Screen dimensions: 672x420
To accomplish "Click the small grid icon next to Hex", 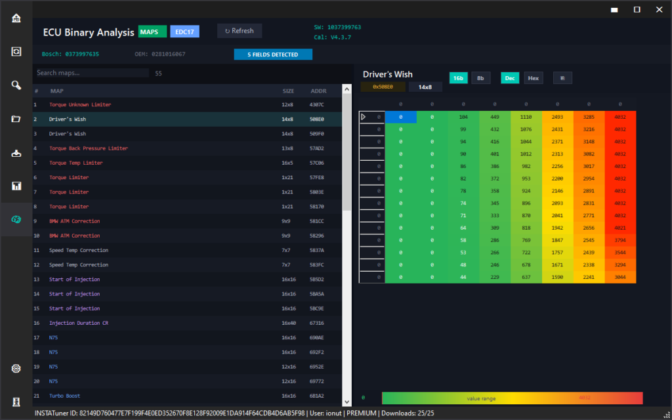I will pyautogui.click(x=562, y=78).
